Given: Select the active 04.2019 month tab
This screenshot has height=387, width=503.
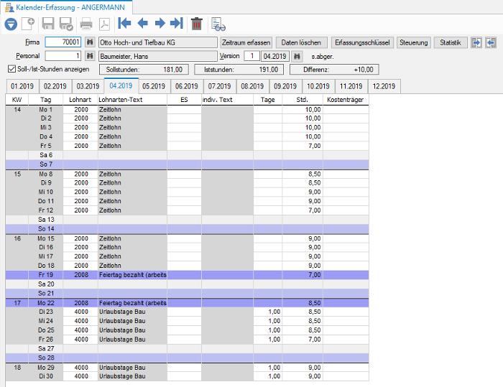Looking at the screenshot, I should point(121,85).
